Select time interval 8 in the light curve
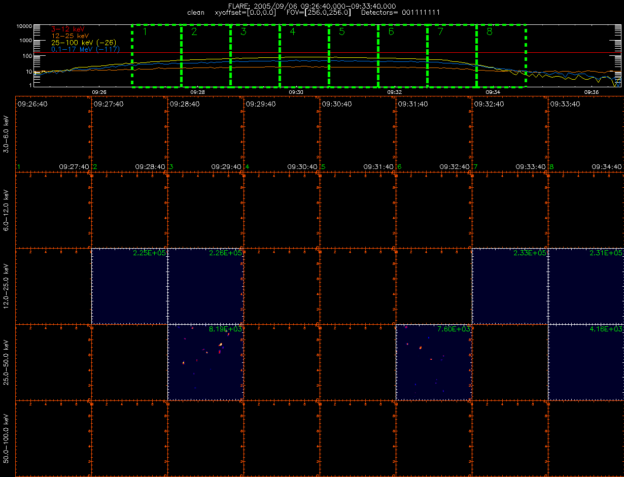 click(x=501, y=56)
